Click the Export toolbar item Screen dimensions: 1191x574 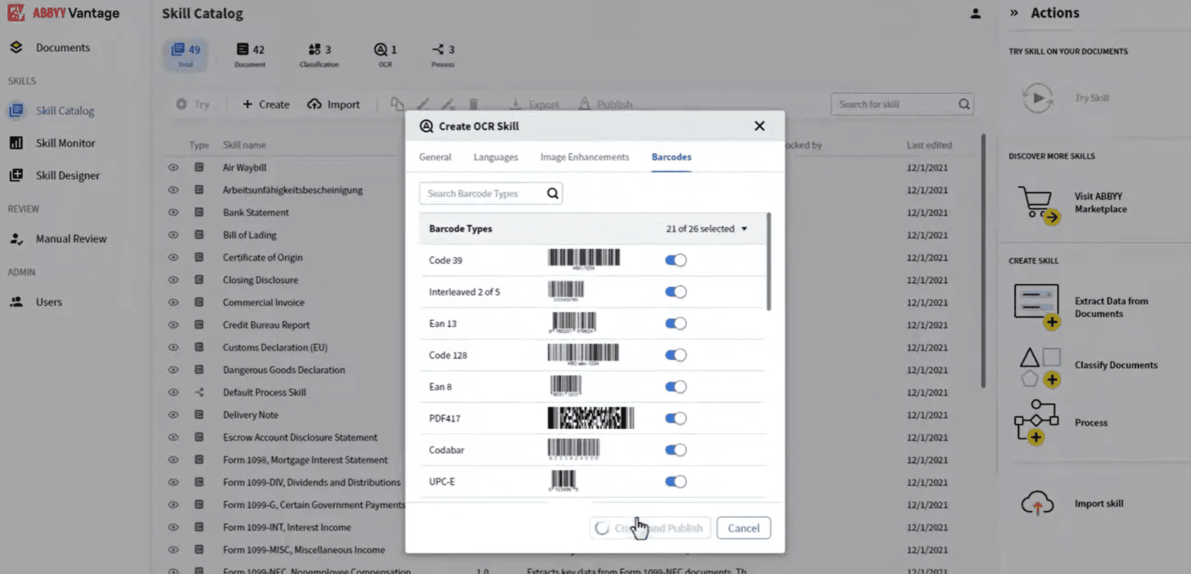tap(534, 104)
